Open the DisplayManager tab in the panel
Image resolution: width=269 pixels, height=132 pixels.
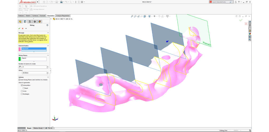coord(40,22)
